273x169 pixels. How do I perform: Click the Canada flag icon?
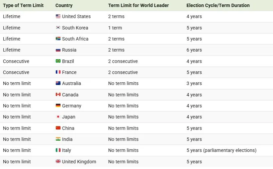tap(58, 95)
